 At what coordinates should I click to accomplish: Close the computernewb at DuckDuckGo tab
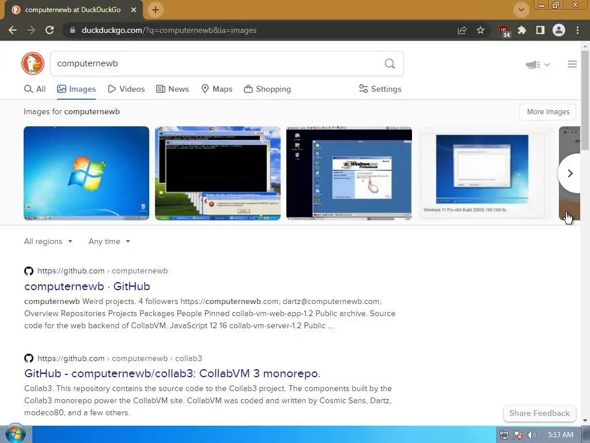point(134,10)
